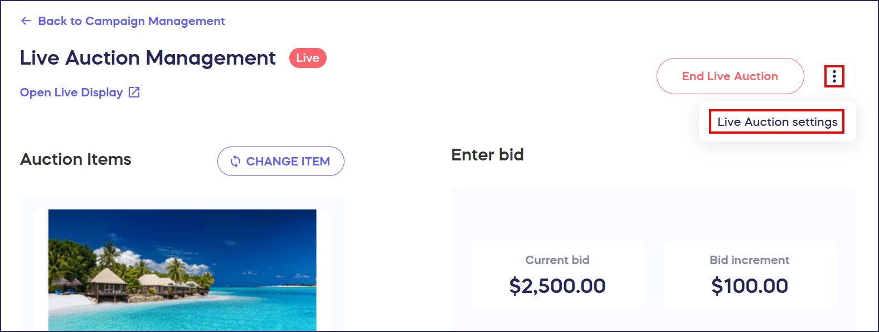Open the three-dot more options menu
Viewport: 879px width, 332px height.
834,76
